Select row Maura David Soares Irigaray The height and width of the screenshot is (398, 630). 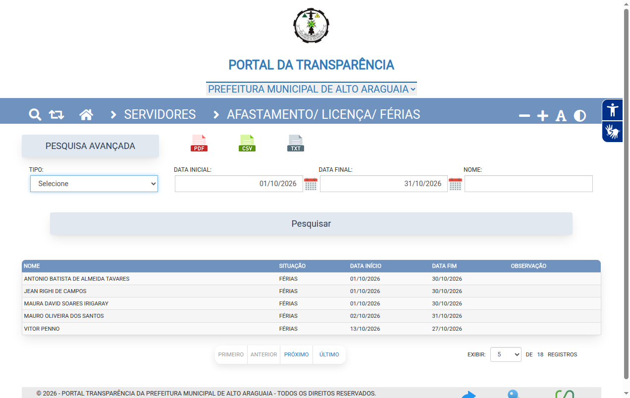[x=311, y=303]
